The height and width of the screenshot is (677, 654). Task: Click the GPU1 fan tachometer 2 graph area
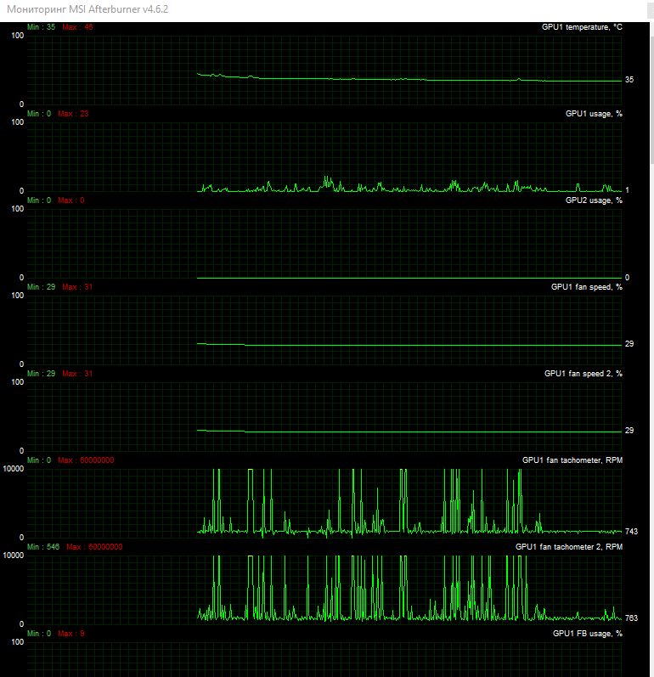click(x=324, y=590)
